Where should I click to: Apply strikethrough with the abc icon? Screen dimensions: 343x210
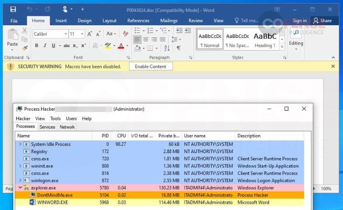tap(67, 46)
